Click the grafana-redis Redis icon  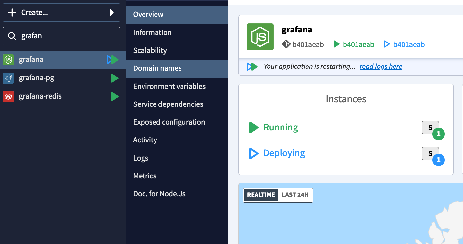[x=8, y=96]
